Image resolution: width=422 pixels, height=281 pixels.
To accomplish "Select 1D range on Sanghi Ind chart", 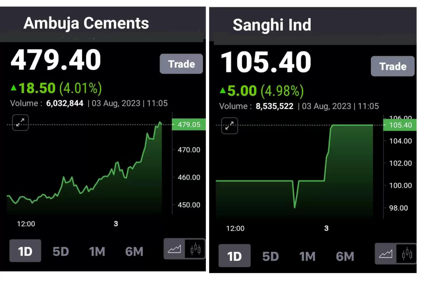I will tap(234, 256).
